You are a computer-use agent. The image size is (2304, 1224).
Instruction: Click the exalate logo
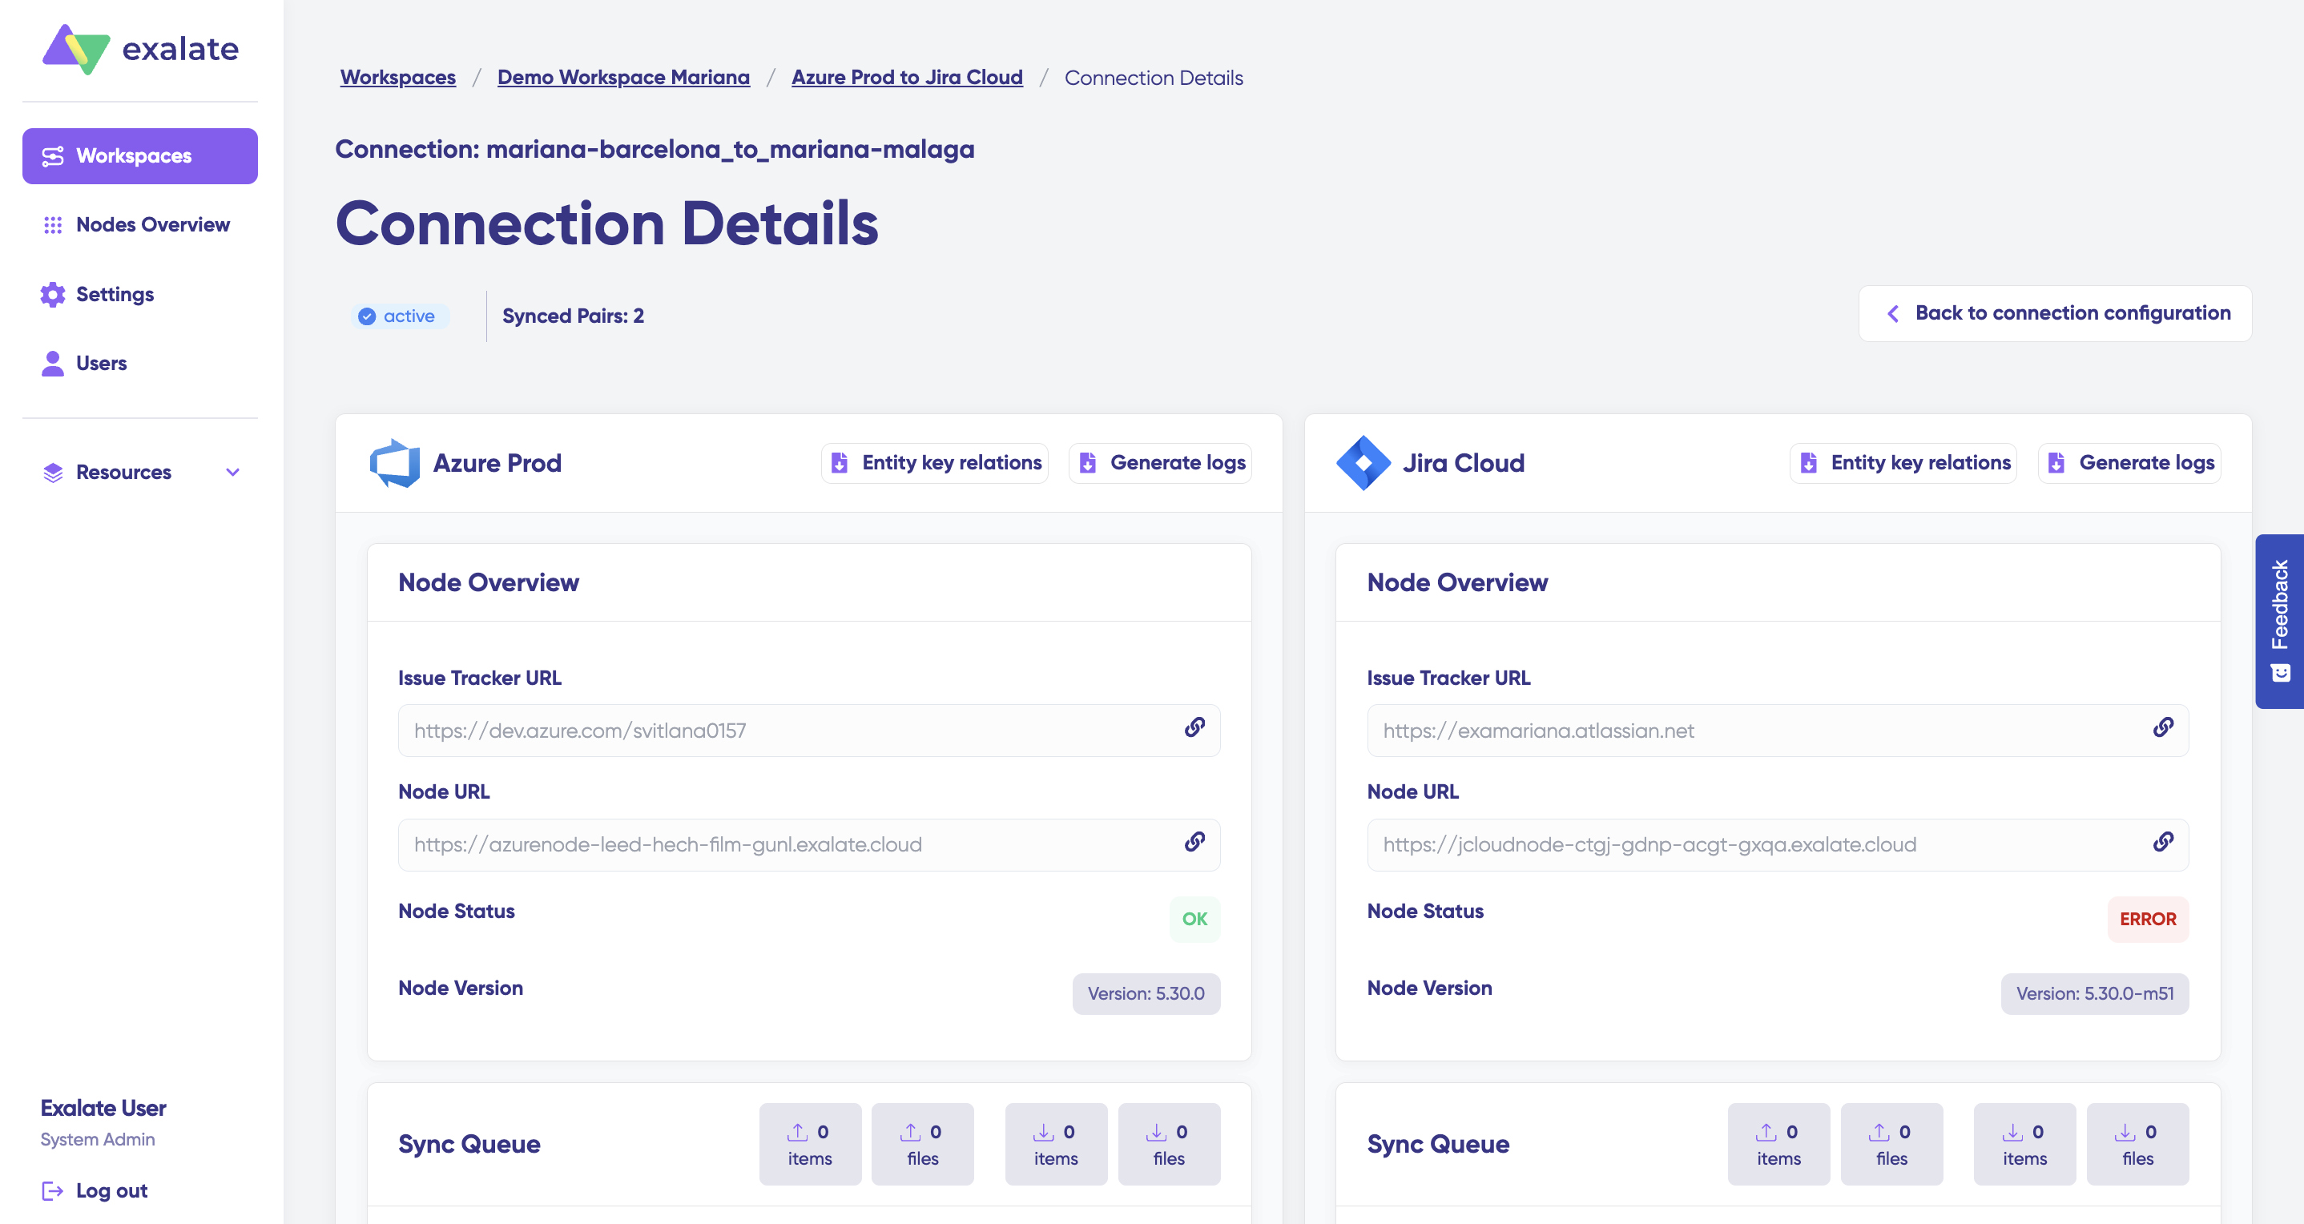[140, 49]
